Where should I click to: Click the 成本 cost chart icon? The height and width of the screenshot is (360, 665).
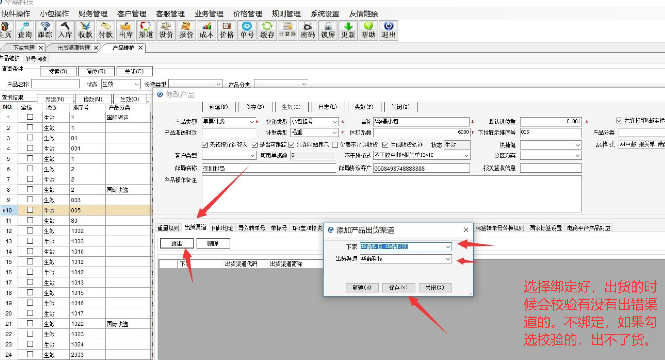(206, 30)
